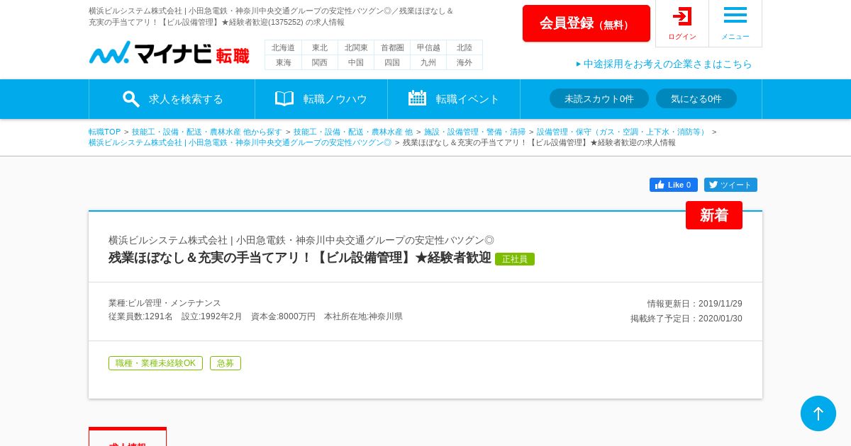Click the 急募 tag
The width and height of the screenshot is (851, 446).
tap(226, 363)
